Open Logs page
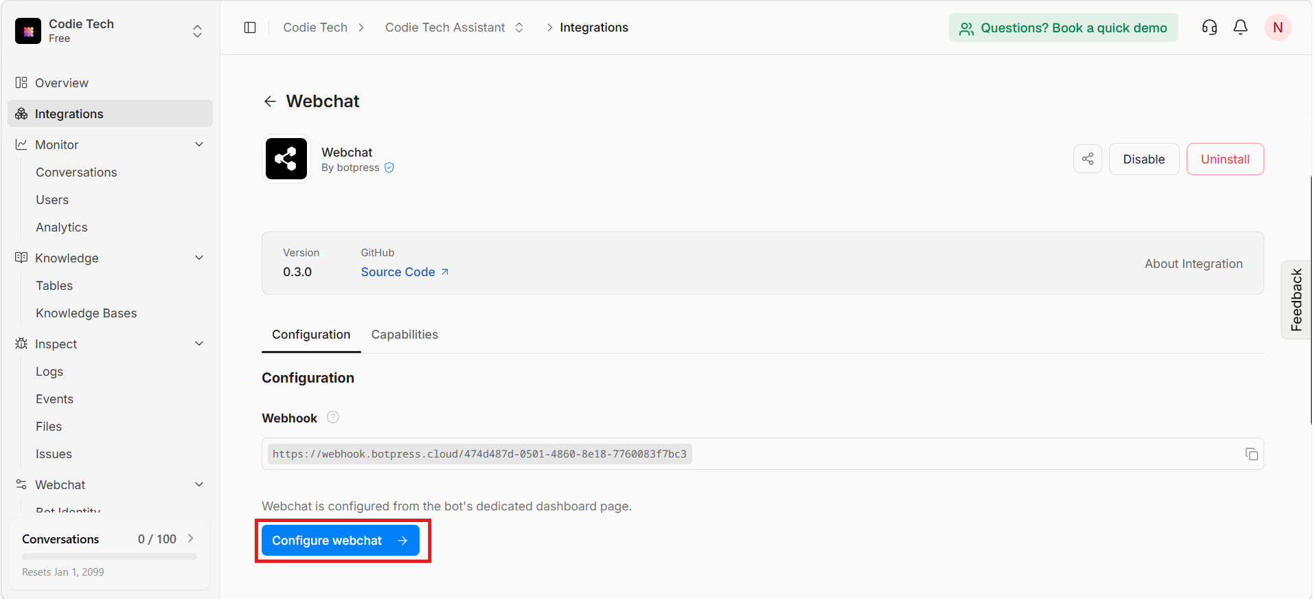1313x599 pixels. click(49, 372)
